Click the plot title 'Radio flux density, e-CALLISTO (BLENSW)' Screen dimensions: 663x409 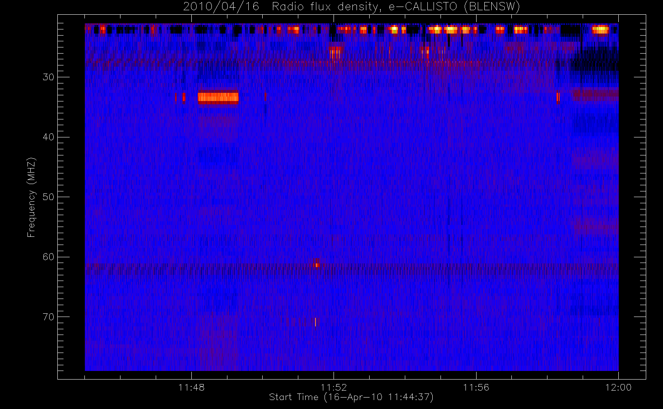point(395,7)
